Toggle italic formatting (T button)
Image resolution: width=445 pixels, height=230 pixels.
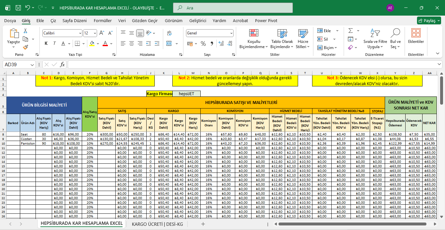[x=54, y=44]
